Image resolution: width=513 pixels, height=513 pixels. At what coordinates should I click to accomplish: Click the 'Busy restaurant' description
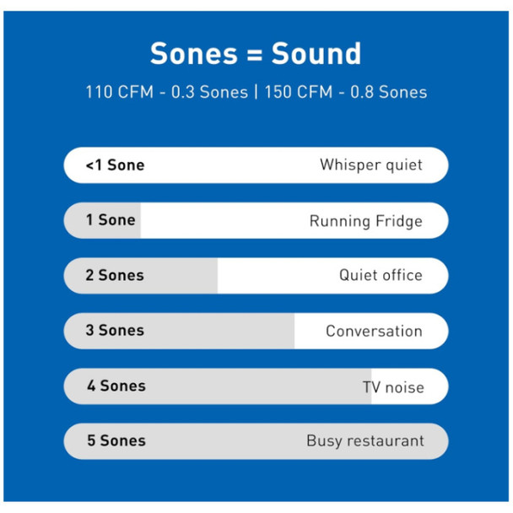[x=365, y=441]
